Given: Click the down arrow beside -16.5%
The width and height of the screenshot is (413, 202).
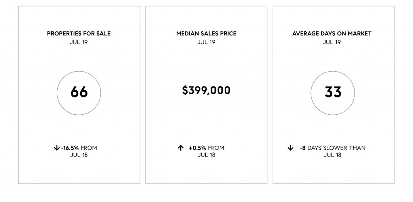Looking at the screenshot, I should (x=56, y=148).
